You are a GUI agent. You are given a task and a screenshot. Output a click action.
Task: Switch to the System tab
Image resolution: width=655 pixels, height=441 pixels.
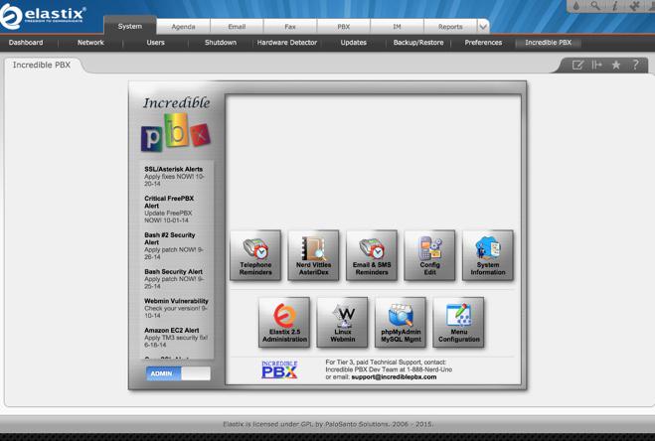point(130,26)
